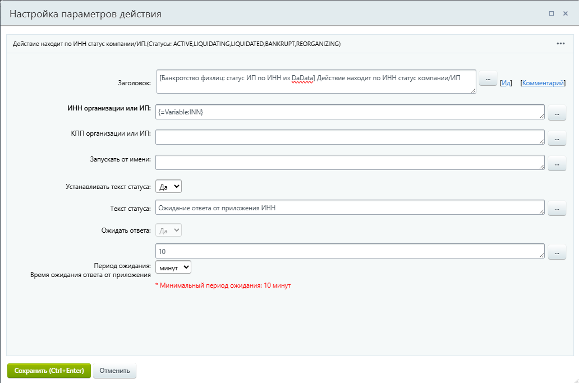Maximize the action settings dialog

(x=552, y=13)
